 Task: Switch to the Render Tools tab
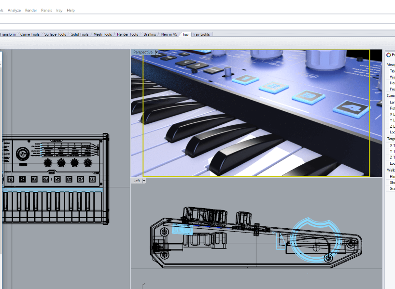127,34
